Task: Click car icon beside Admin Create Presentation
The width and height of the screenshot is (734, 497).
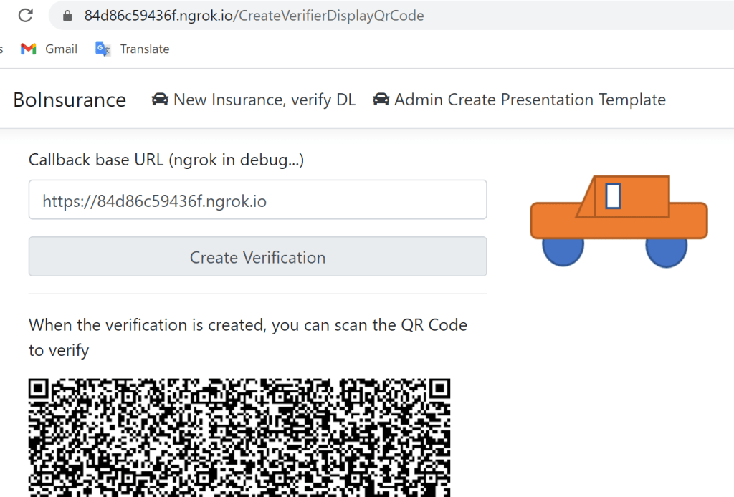Action: (x=381, y=100)
